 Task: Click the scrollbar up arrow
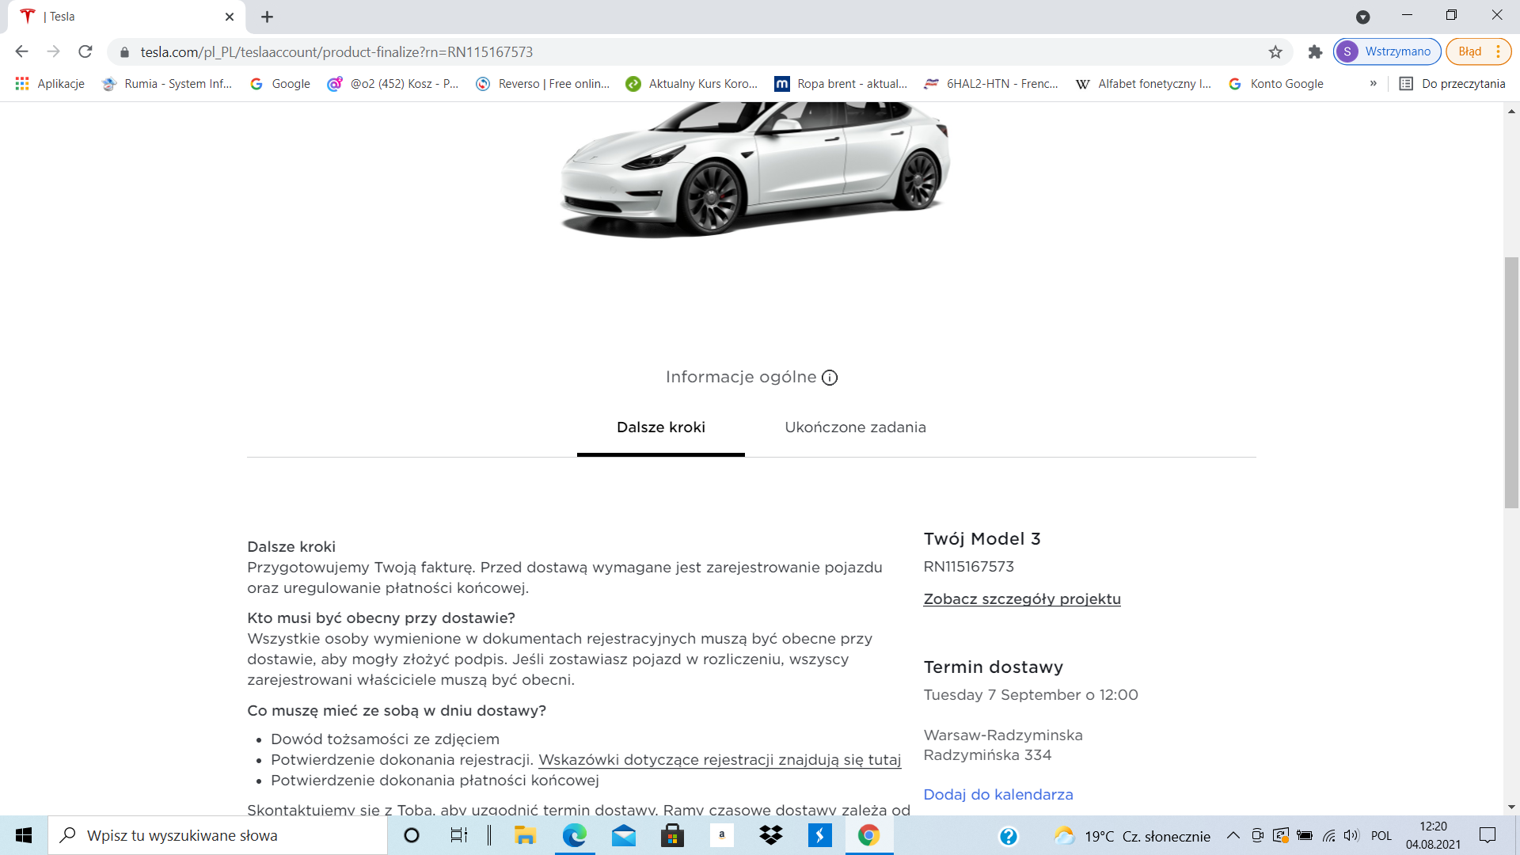coord(1512,112)
